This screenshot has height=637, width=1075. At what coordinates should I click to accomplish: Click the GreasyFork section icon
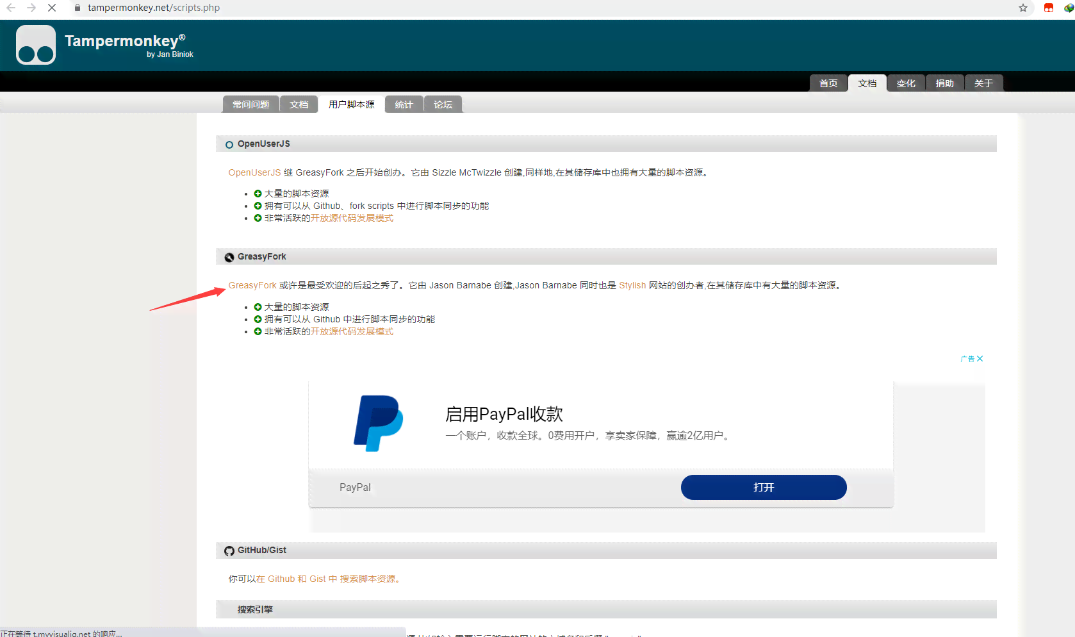[229, 258]
